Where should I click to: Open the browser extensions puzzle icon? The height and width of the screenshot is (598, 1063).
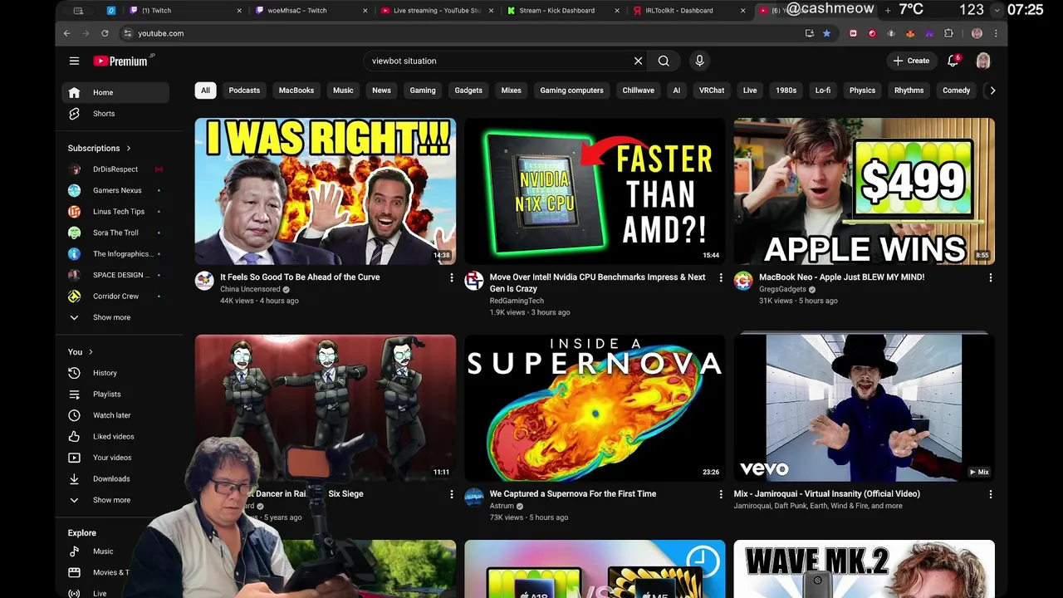pos(949,33)
